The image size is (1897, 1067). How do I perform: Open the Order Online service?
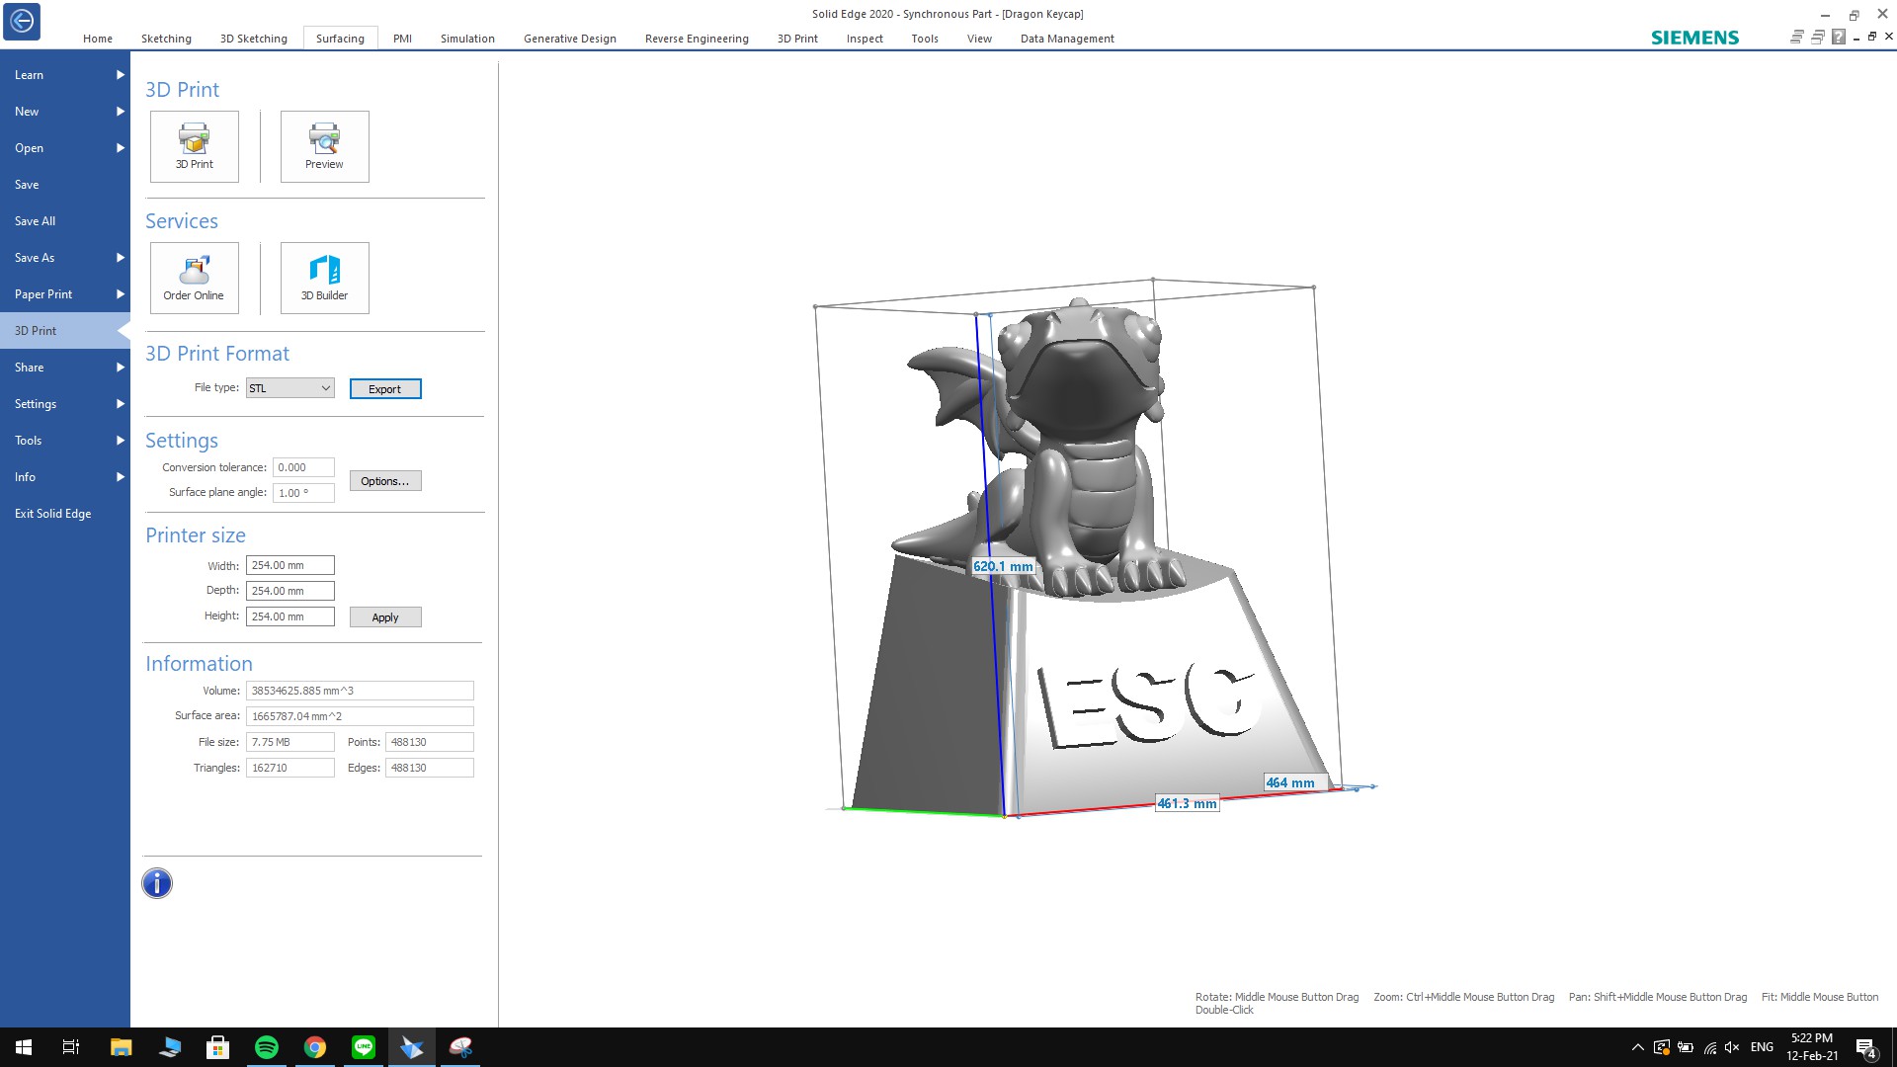[195, 278]
